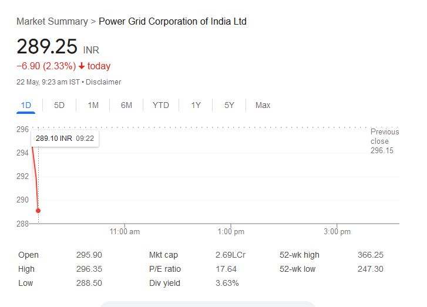The height and width of the screenshot is (307, 427).
Task: Click the red data point marker on chart
Action: point(38,211)
